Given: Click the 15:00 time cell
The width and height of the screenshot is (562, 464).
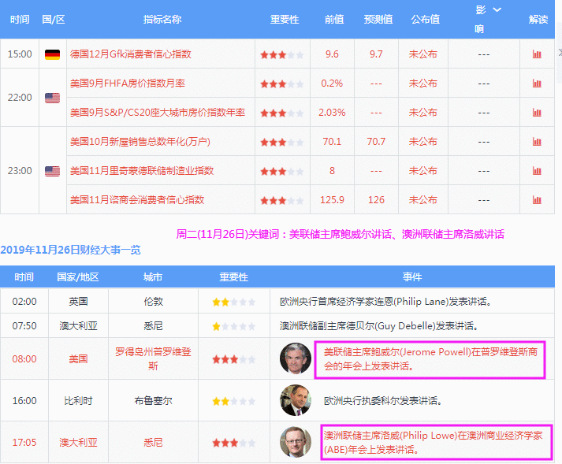Looking at the screenshot, I should click(20, 54).
